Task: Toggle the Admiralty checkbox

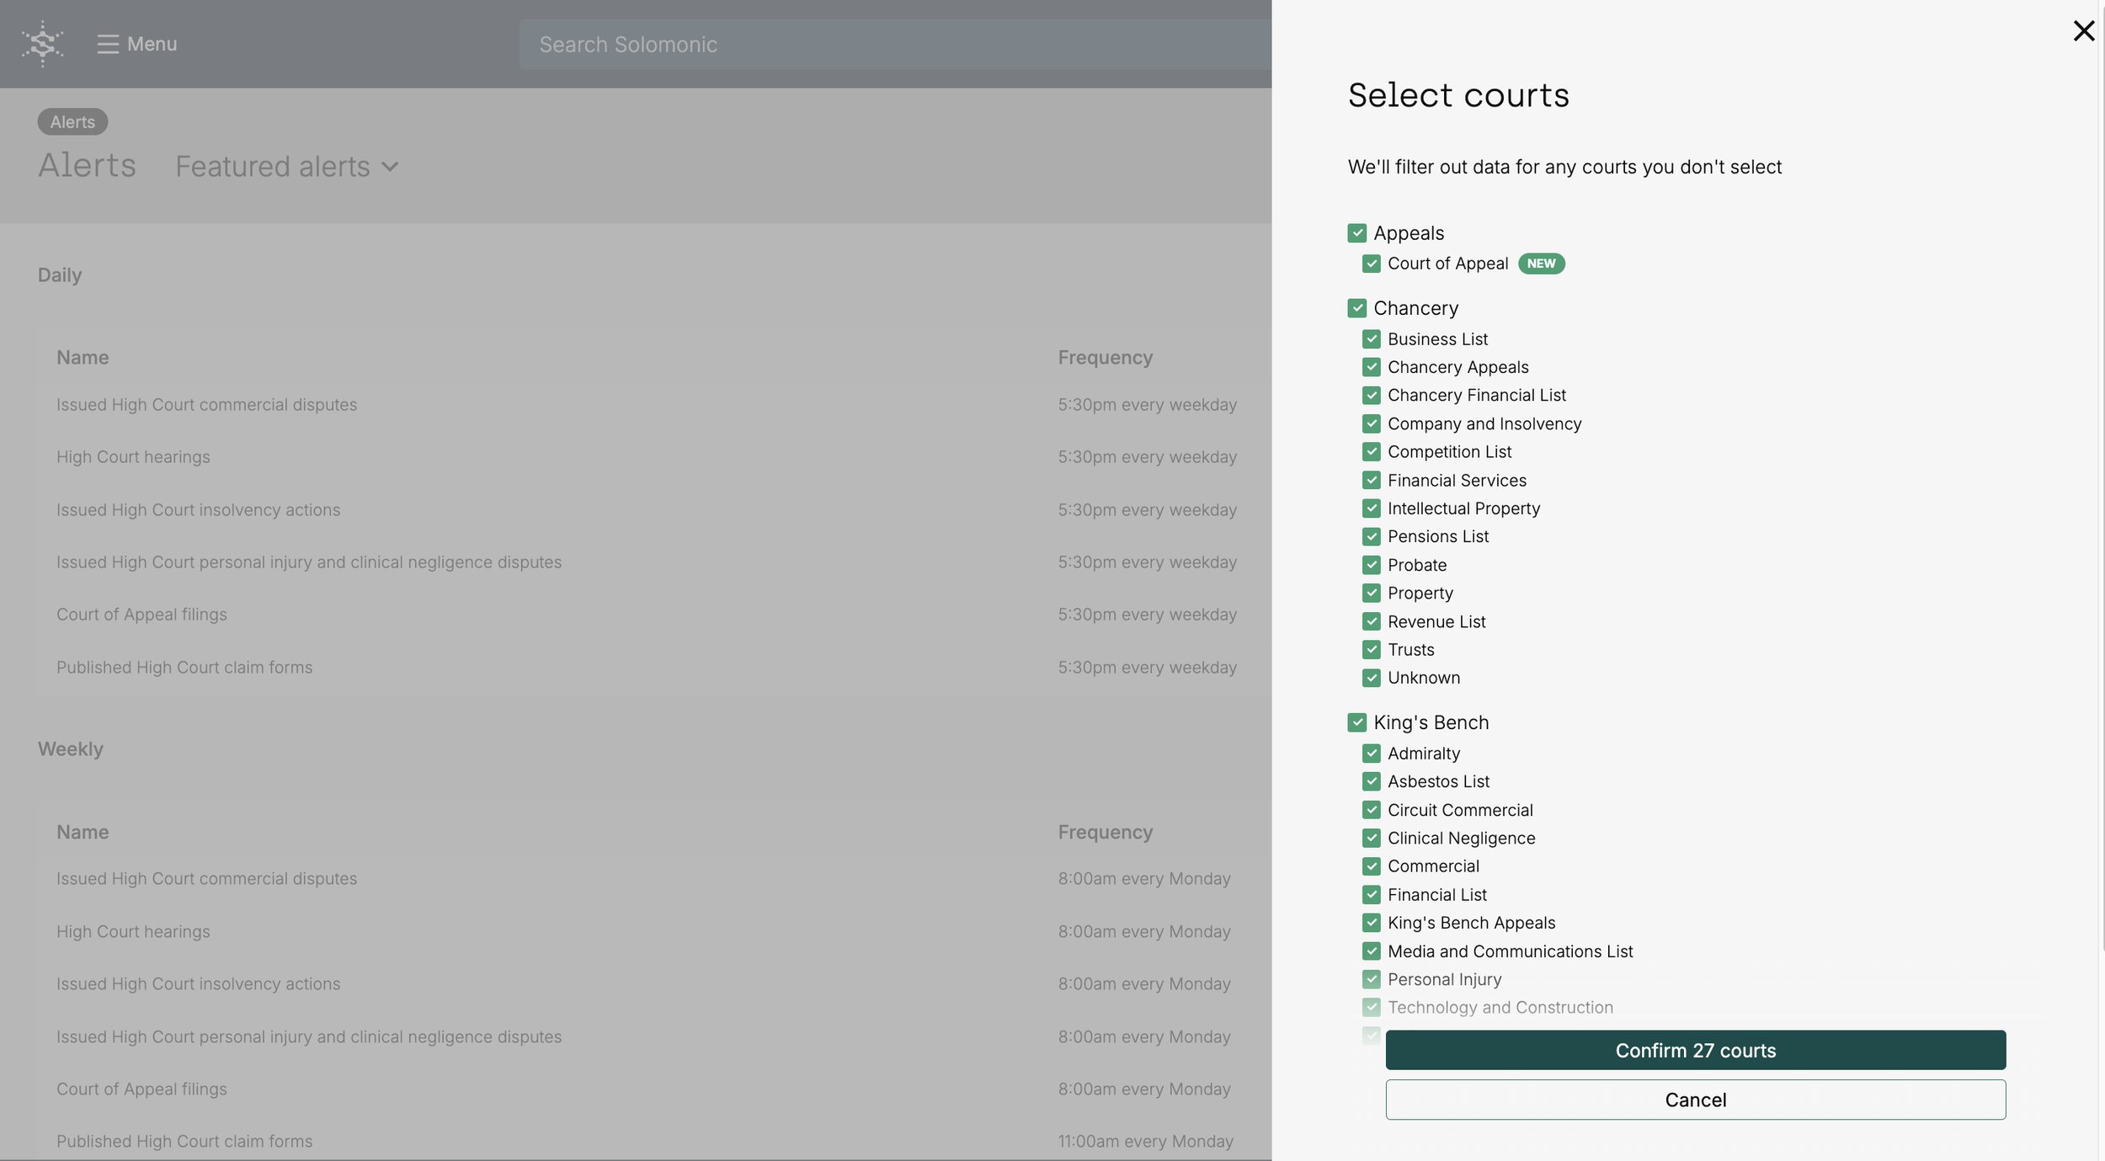Action: click(x=1371, y=754)
